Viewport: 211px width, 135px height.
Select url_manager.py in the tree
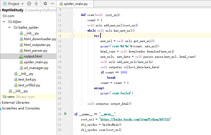(36, 68)
